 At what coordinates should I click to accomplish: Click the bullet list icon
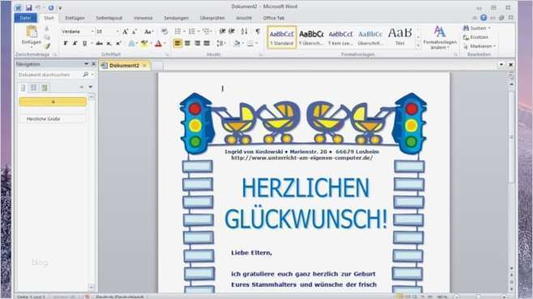[177, 32]
